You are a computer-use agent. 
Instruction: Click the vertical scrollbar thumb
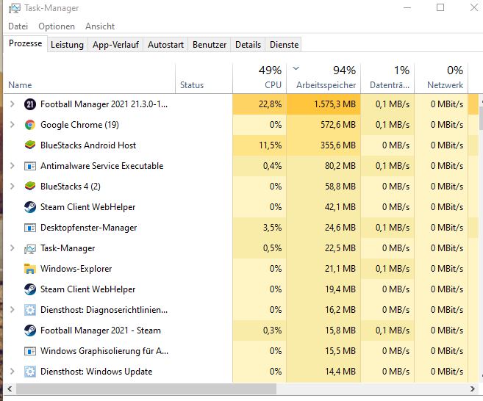(x=481, y=118)
